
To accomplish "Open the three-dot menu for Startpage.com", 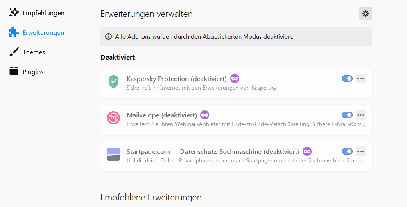I will pos(361,151).
